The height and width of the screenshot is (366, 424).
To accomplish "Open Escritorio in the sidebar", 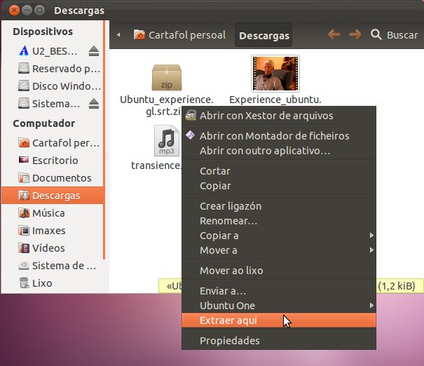I will click(x=52, y=160).
